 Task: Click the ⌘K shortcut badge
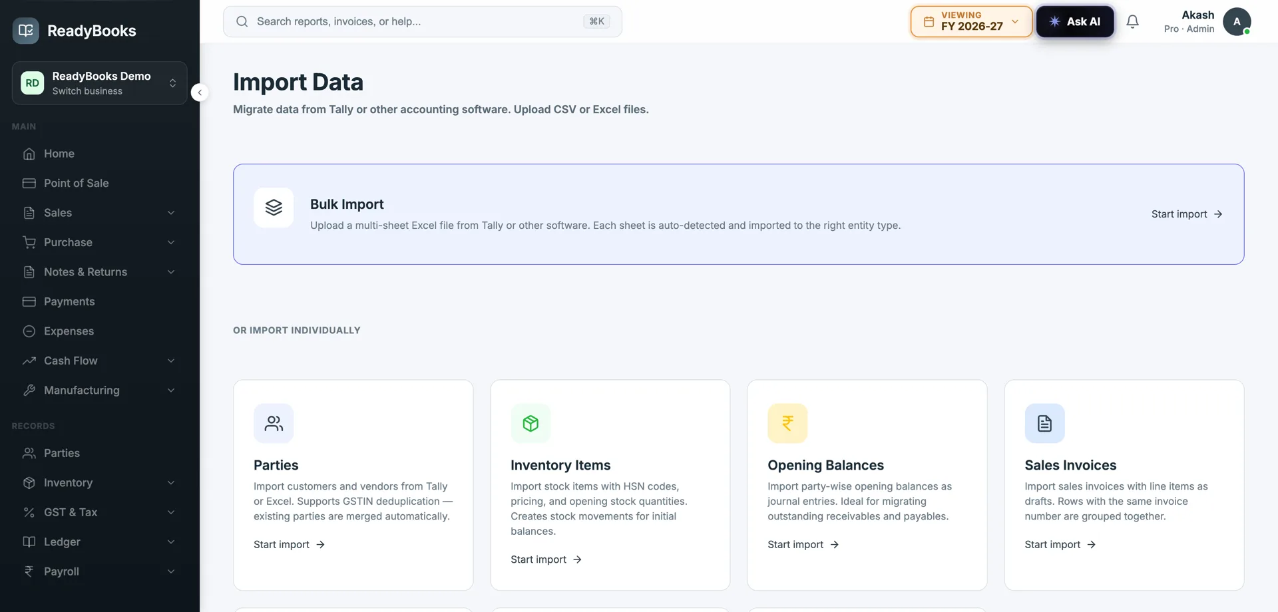[x=596, y=21]
